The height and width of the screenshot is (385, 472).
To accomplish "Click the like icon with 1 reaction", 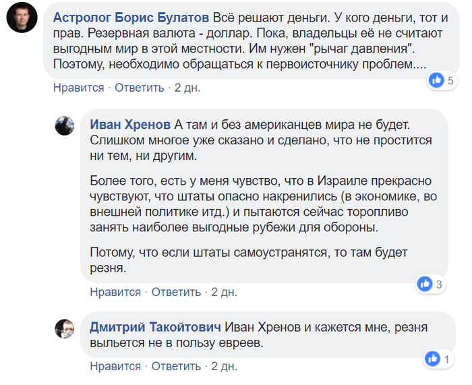I will pyautogui.click(x=432, y=359).
